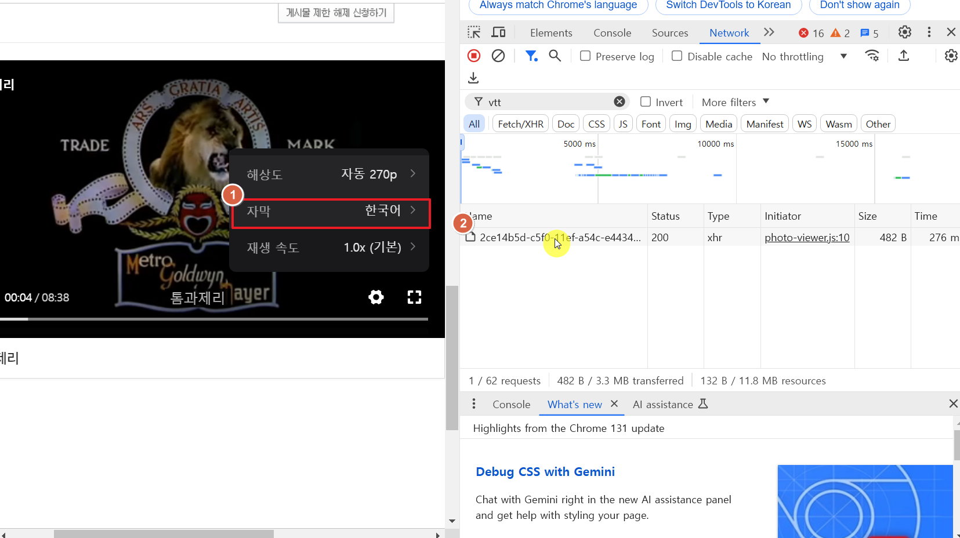Click Switch DevTools to Korean button
The width and height of the screenshot is (960, 538).
(x=729, y=5)
